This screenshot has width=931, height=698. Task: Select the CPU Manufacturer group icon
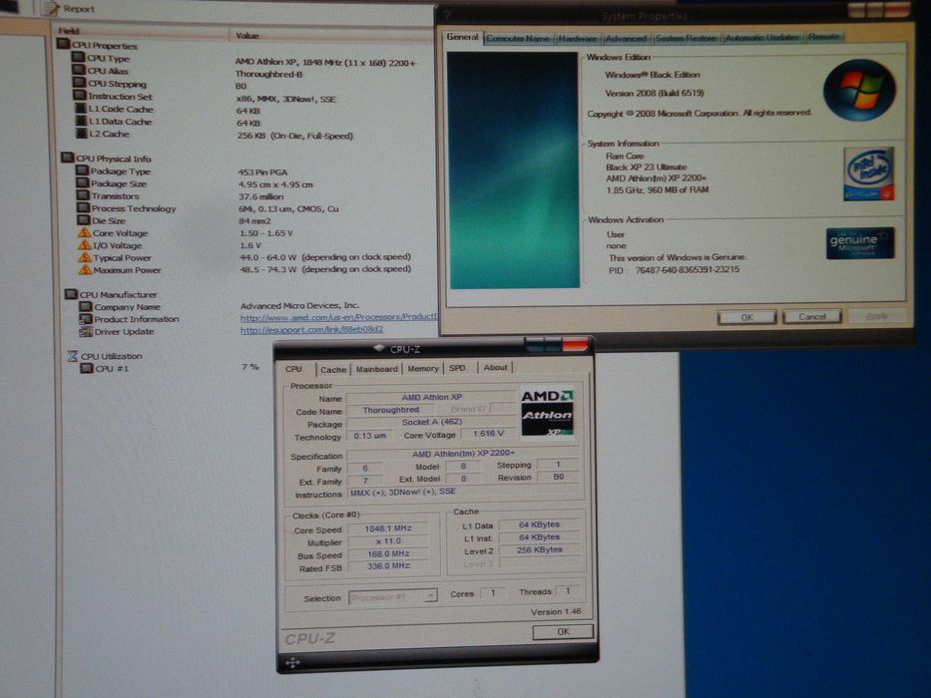[x=71, y=294]
